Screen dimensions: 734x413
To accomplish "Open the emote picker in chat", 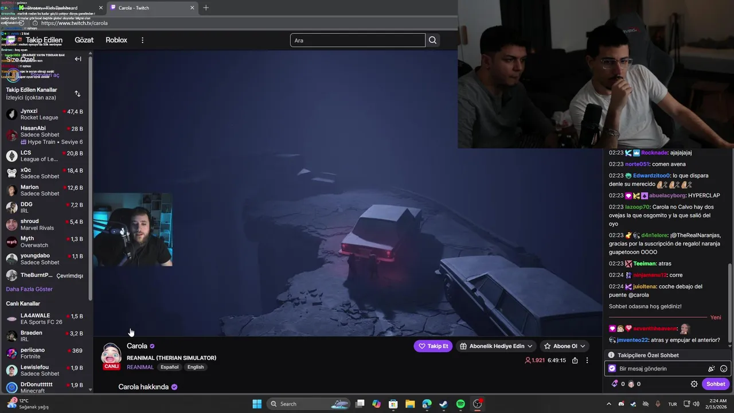I will tap(724, 369).
